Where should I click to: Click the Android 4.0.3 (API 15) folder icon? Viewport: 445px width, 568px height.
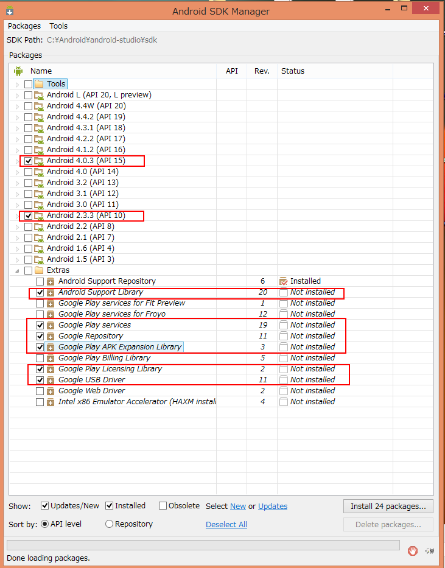(x=39, y=161)
